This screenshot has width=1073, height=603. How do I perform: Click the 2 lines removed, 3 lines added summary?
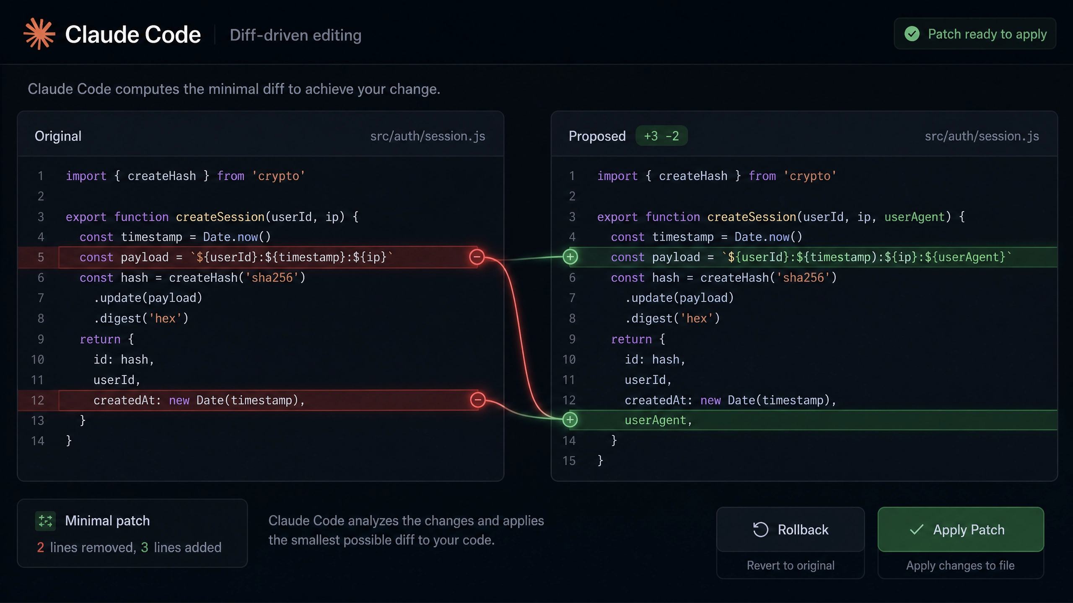(x=129, y=547)
